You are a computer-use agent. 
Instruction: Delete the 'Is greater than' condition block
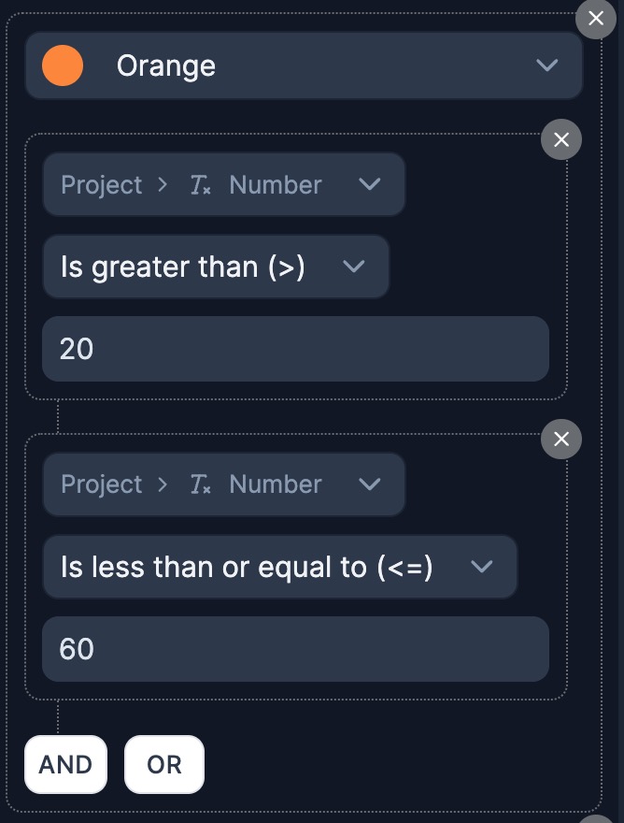[x=560, y=140]
